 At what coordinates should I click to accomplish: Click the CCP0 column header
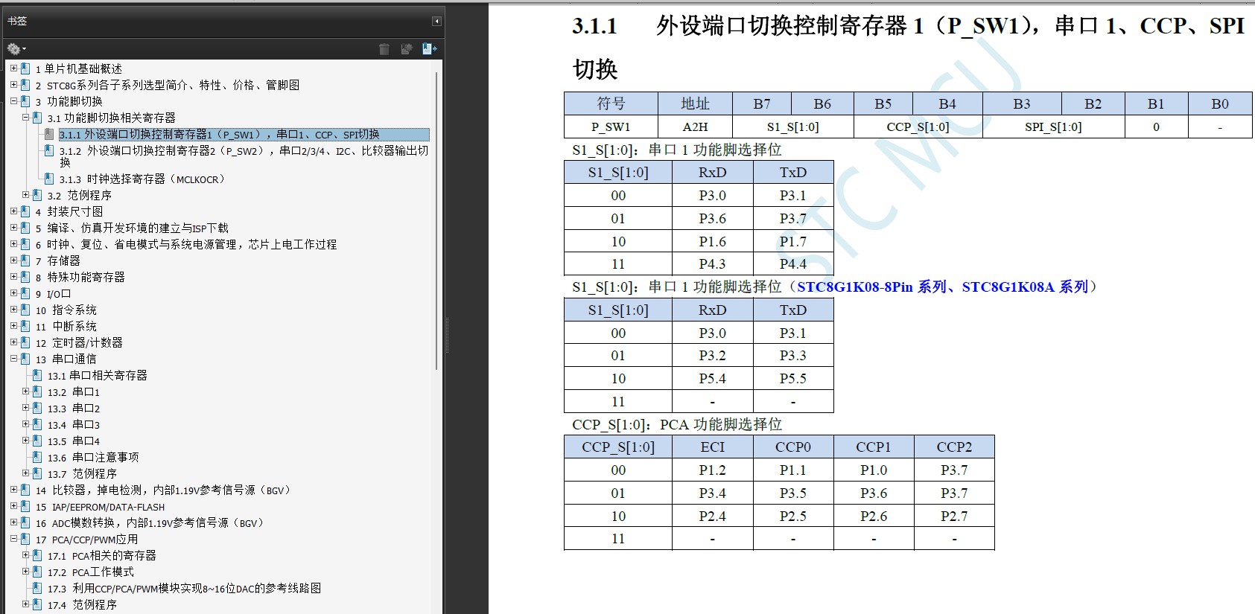(x=793, y=447)
